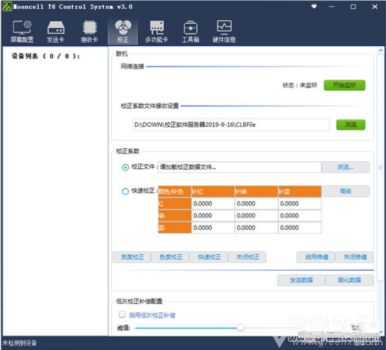Click the 补蓝 column header
386x350 pixels.
point(300,191)
